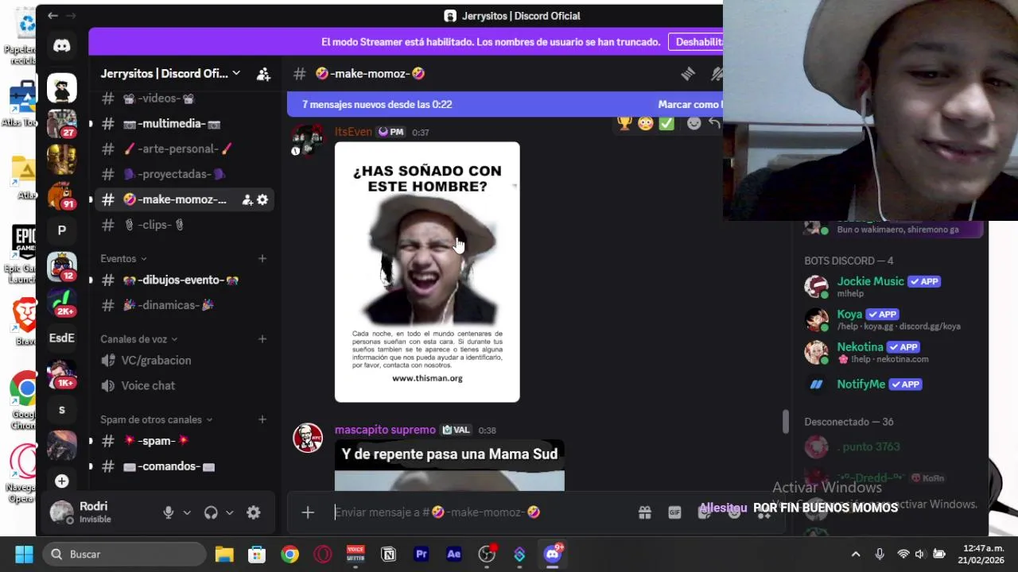The width and height of the screenshot is (1018, 572).
Task: Toggle microphone mute in user panel
Action: click(168, 512)
